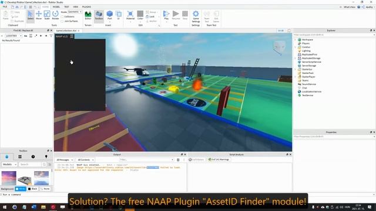
Task: Expand the StarterPlayer node in Explorer
Action: pos(296,77)
